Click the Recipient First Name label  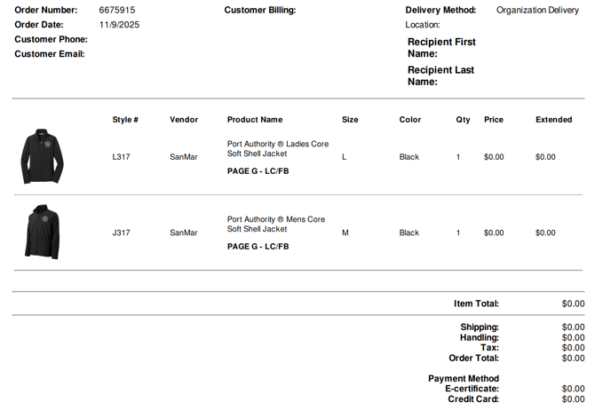(441, 47)
